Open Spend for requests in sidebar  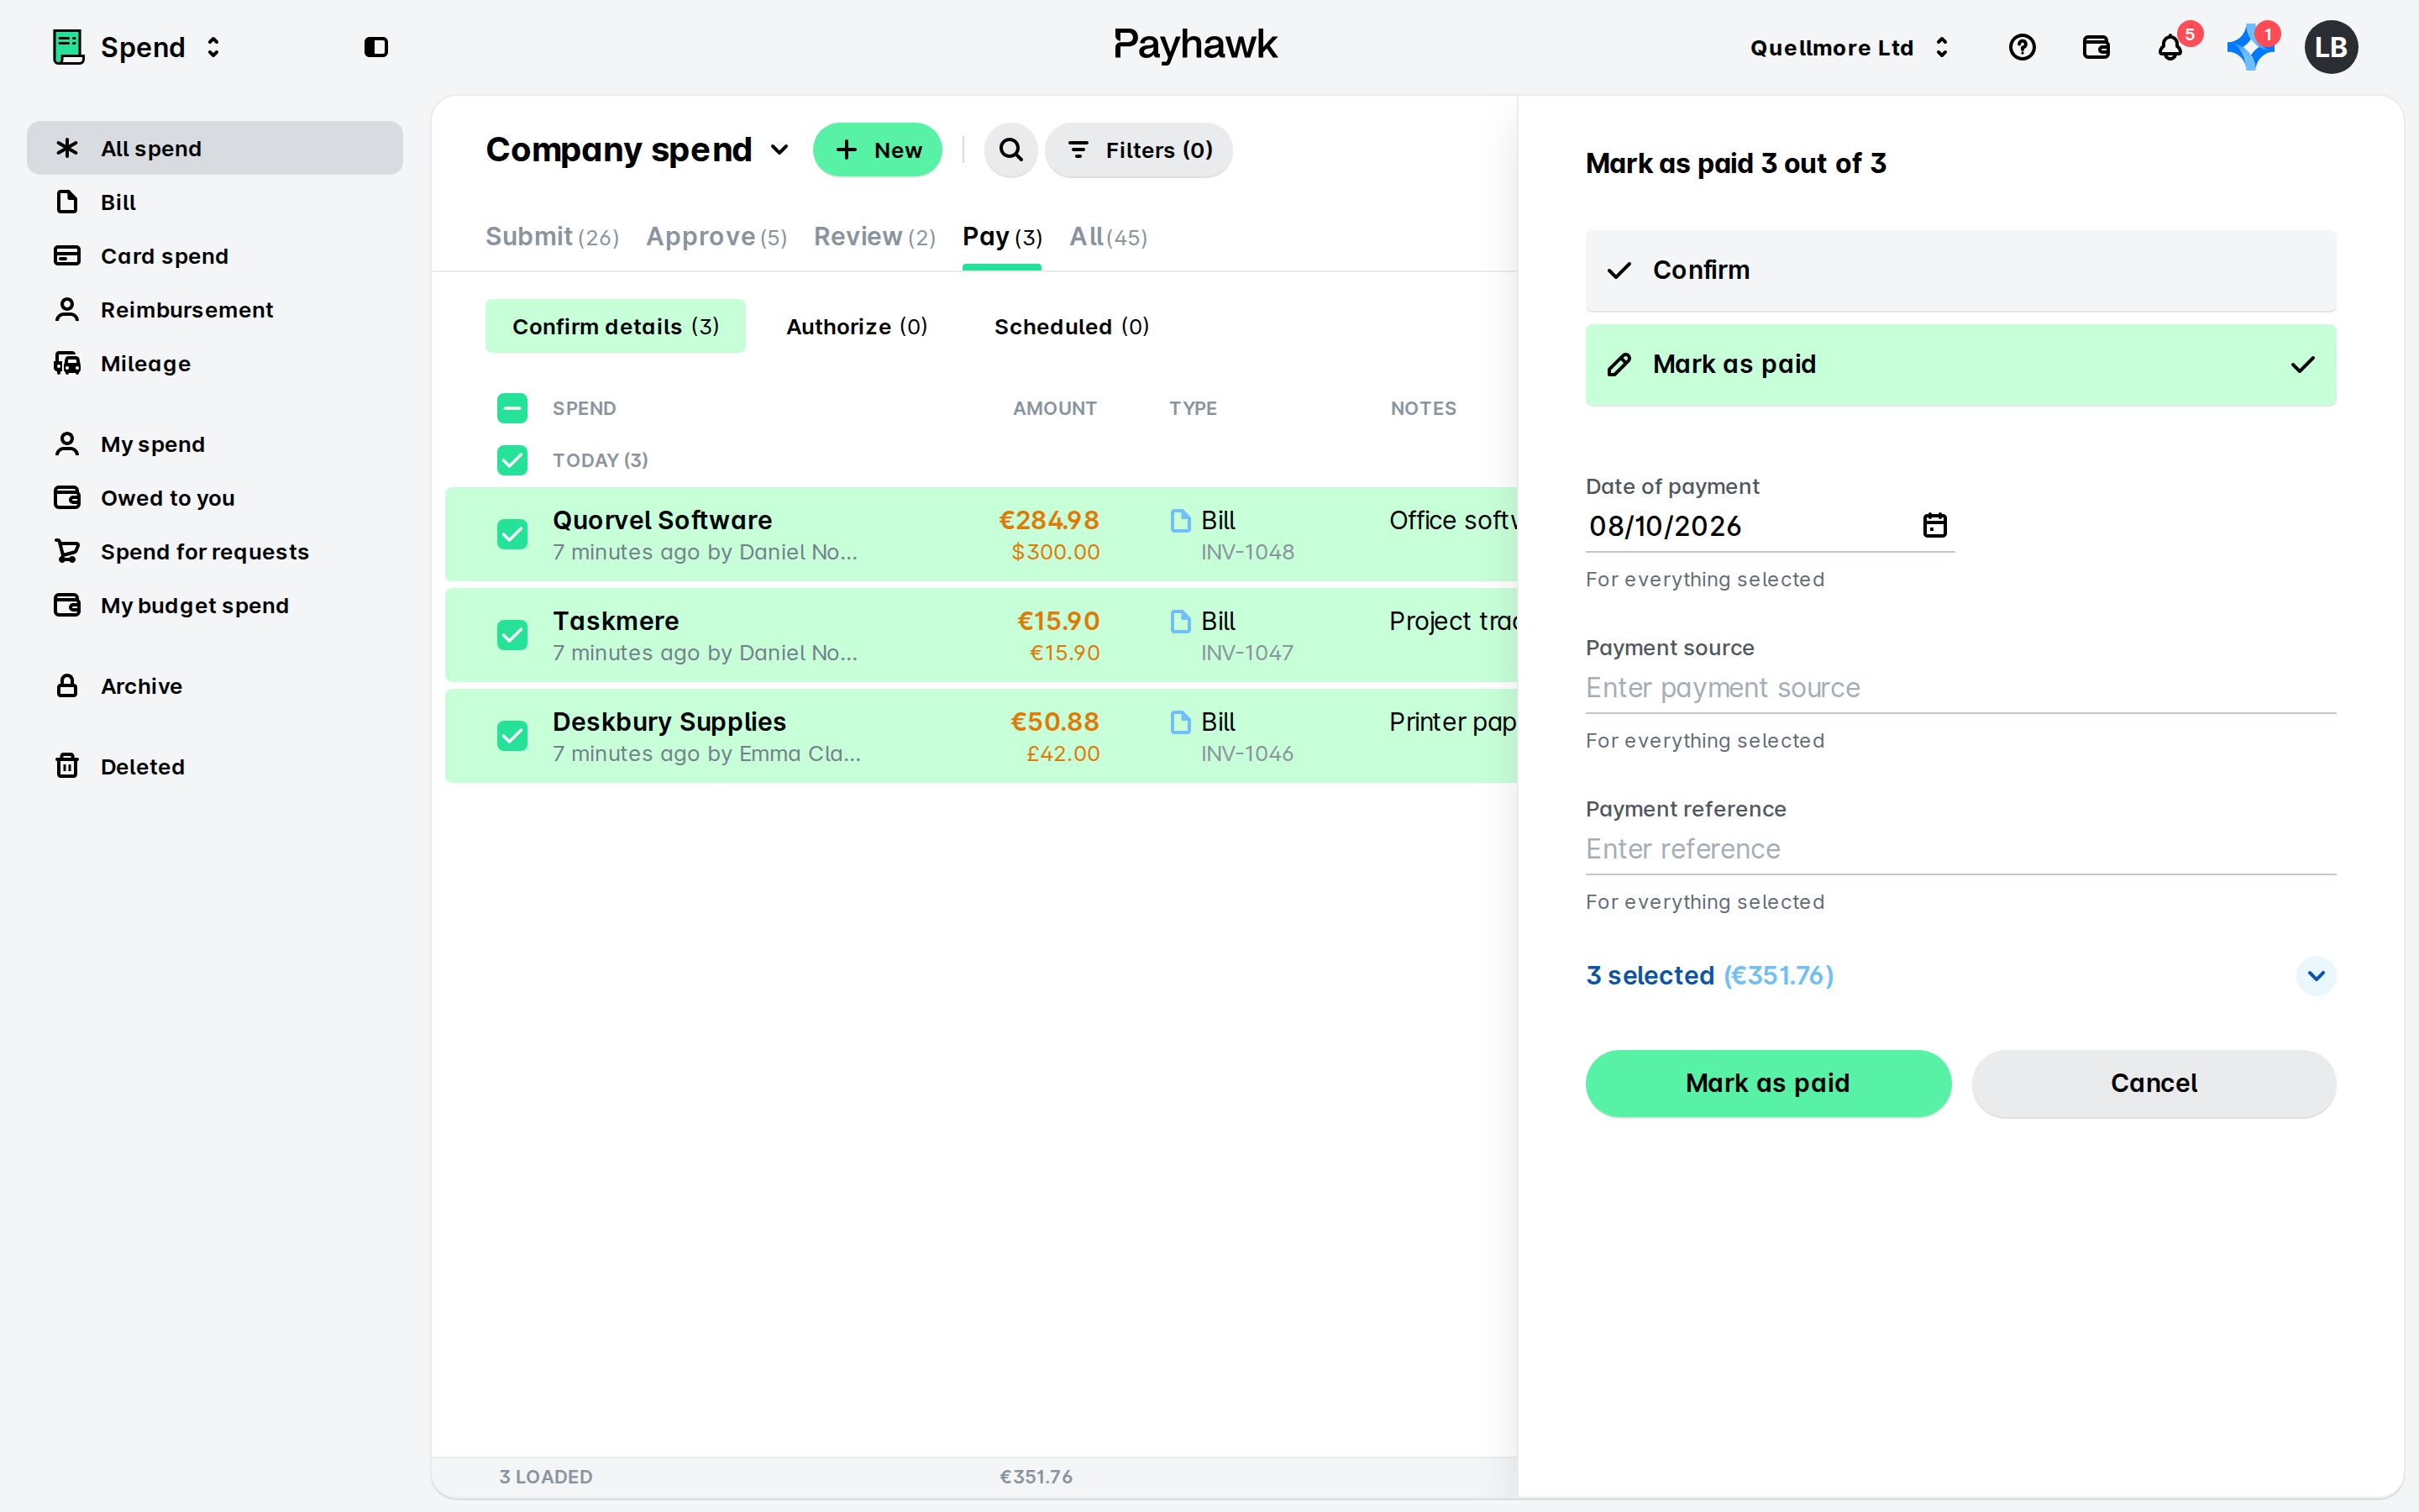(x=215, y=552)
